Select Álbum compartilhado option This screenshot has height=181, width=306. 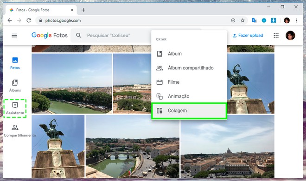(x=189, y=68)
